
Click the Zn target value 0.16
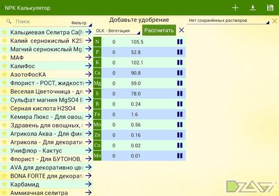136,135
